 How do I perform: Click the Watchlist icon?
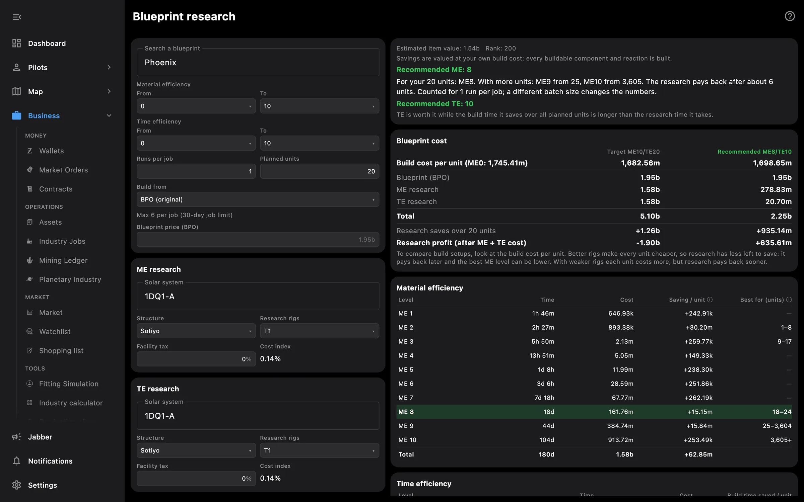(x=30, y=331)
